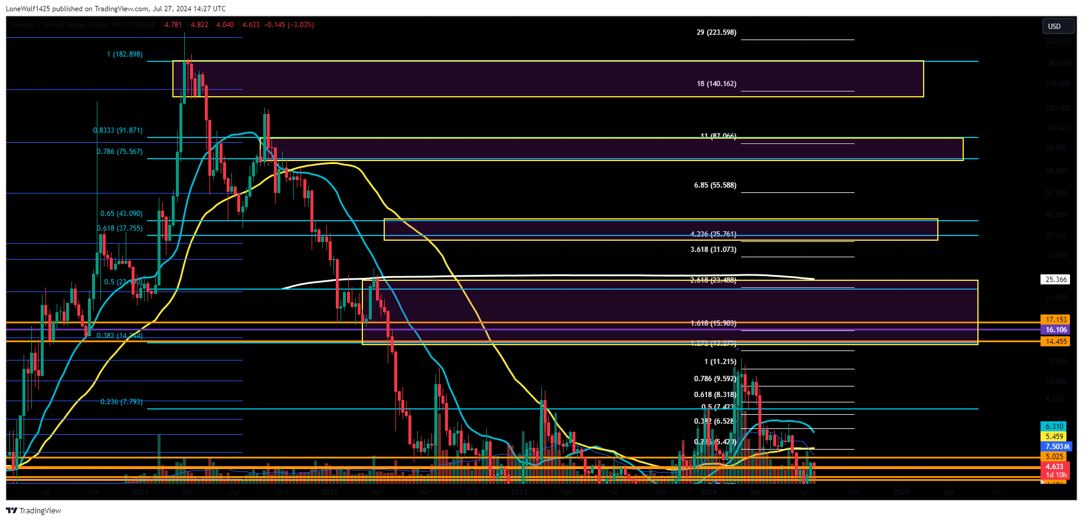Click the extension label 4.236 (35.761)
This screenshot has width=1083, height=521.
[714, 234]
